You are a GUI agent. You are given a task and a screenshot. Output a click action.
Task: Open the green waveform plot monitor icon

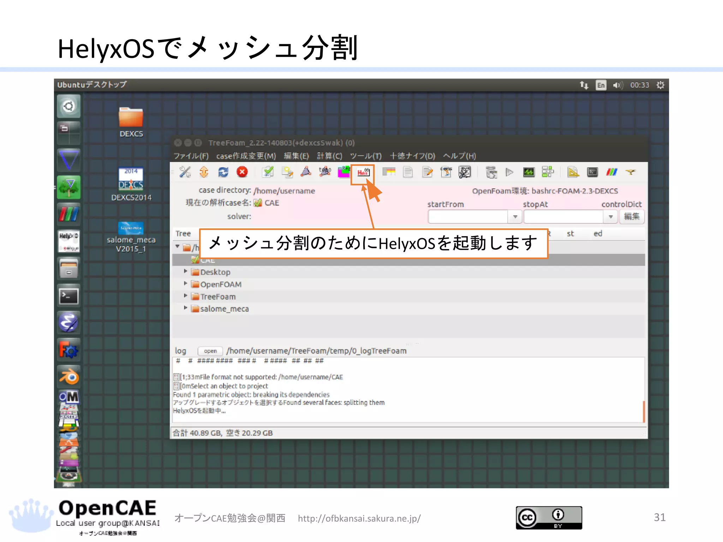(x=528, y=172)
